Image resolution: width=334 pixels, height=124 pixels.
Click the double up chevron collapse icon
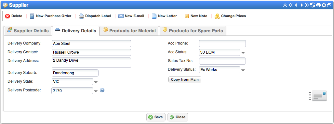(x=285, y=5)
